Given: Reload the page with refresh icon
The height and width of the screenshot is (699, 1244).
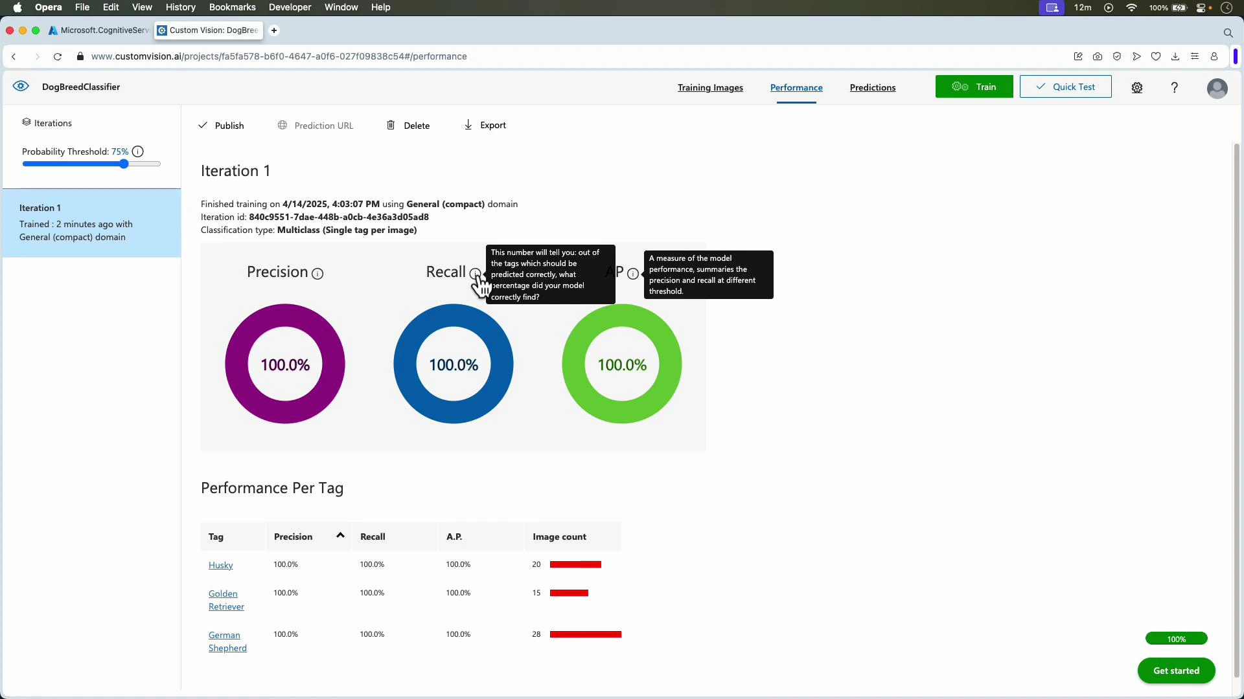Looking at the screenshot, I should (x=58, y=56).
